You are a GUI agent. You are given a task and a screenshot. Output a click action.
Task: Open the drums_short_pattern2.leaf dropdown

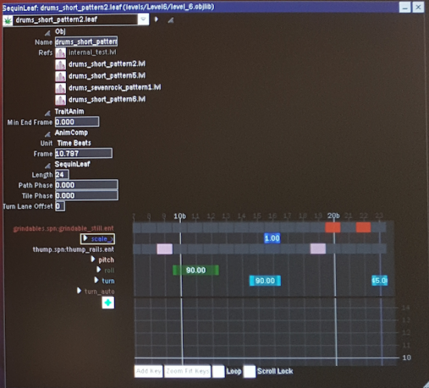143,19
